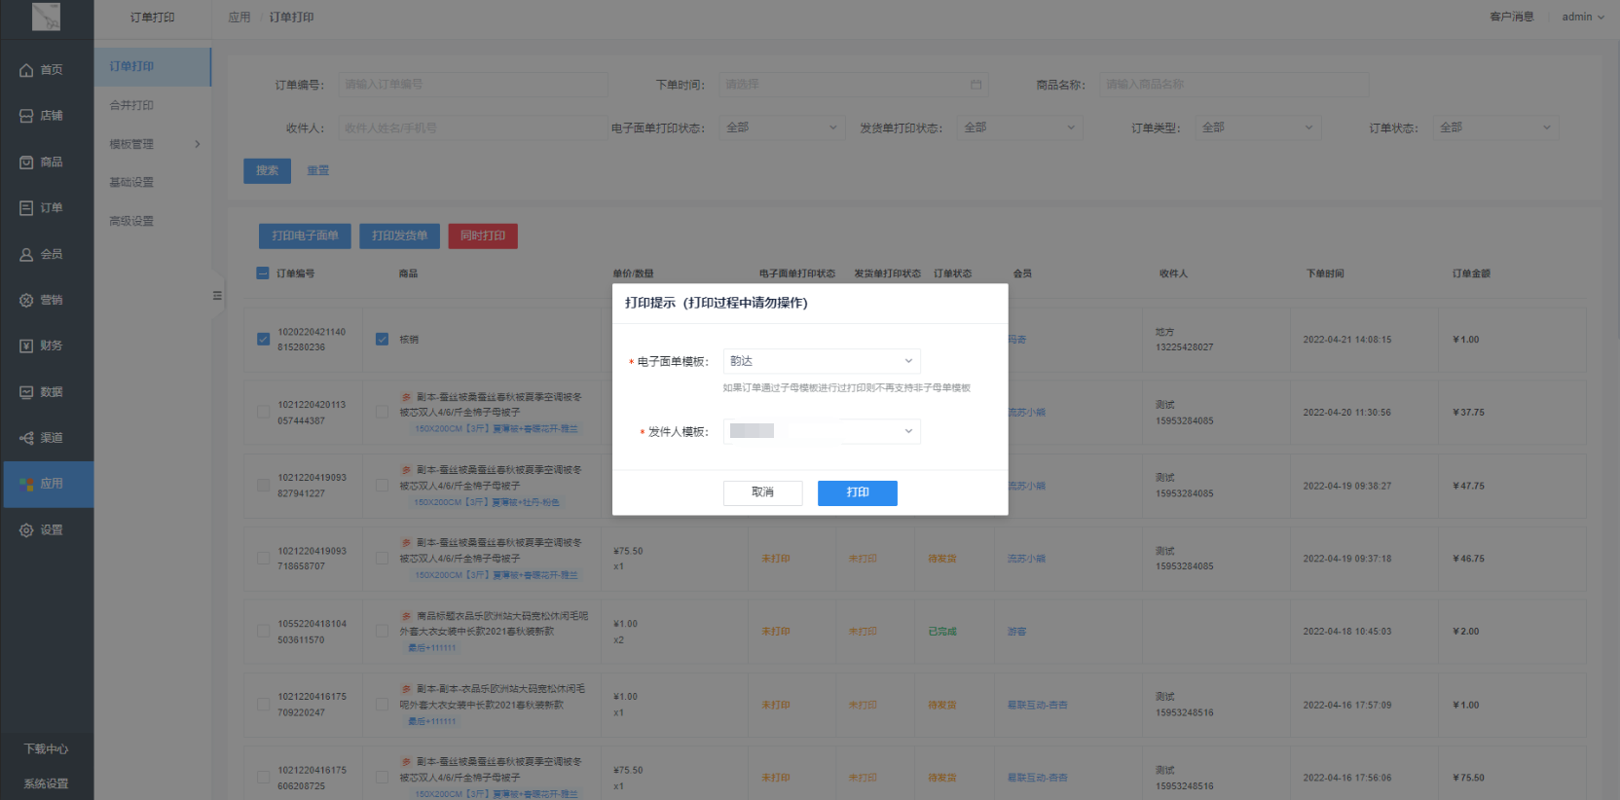Select the 合并打印 menu item
The width and height of the screenshot is (1620, 800).
tap(131, 105)
